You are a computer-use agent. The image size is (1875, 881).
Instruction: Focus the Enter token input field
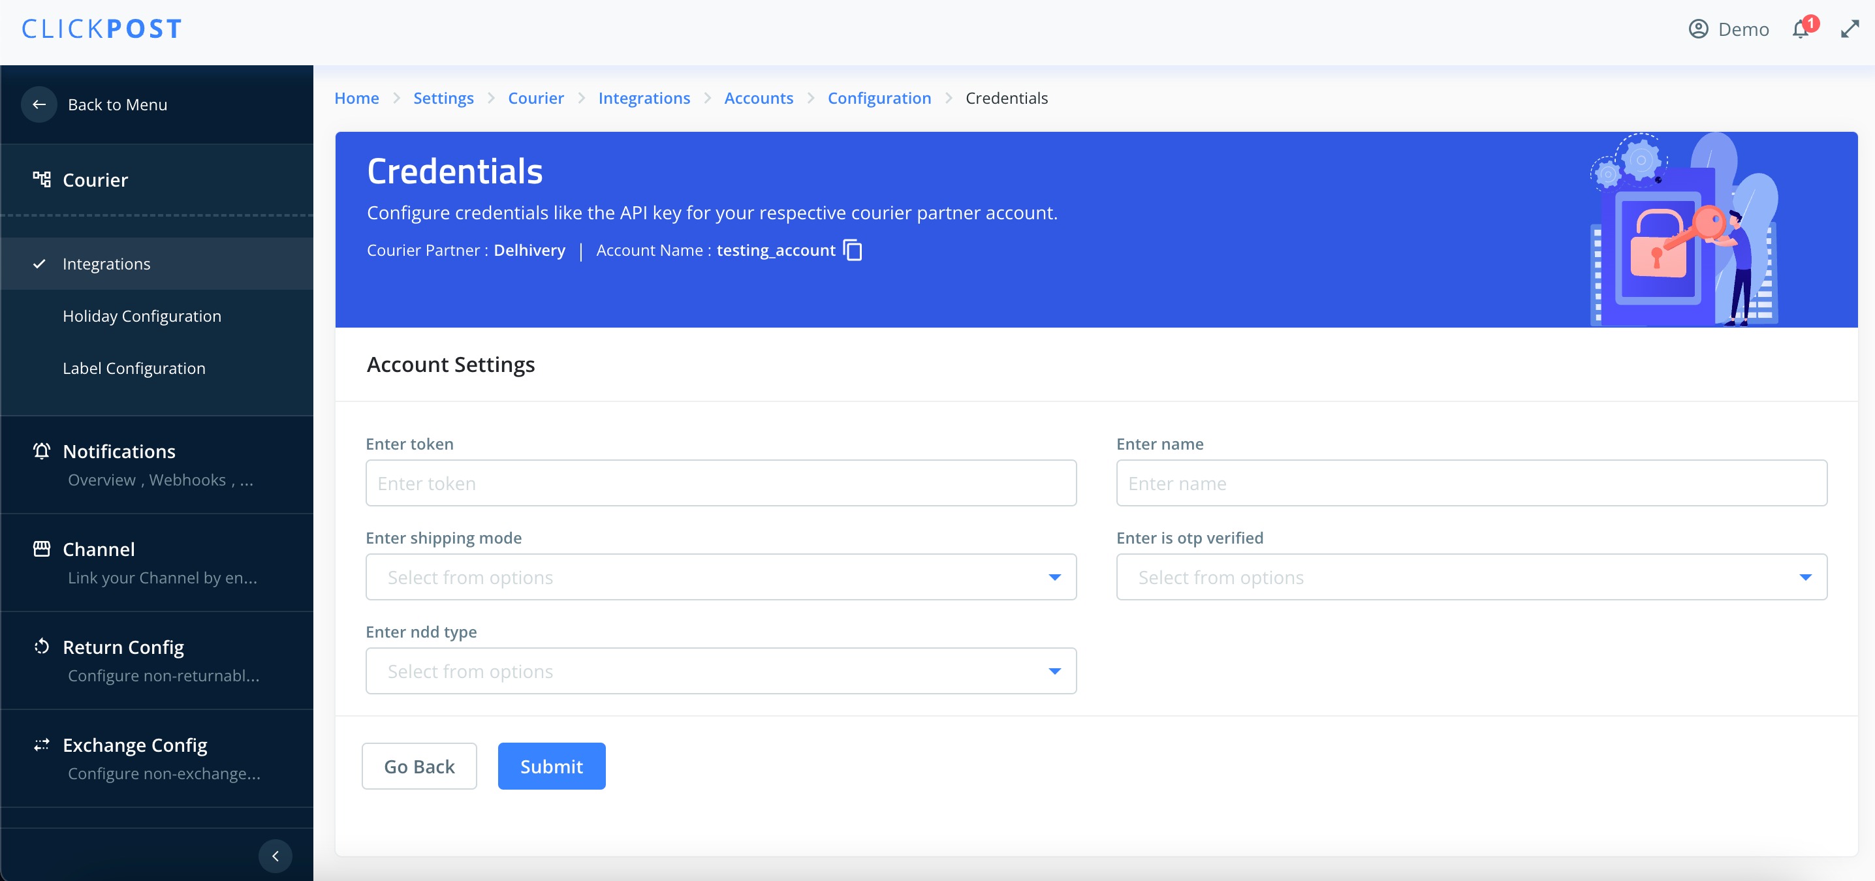721,483
